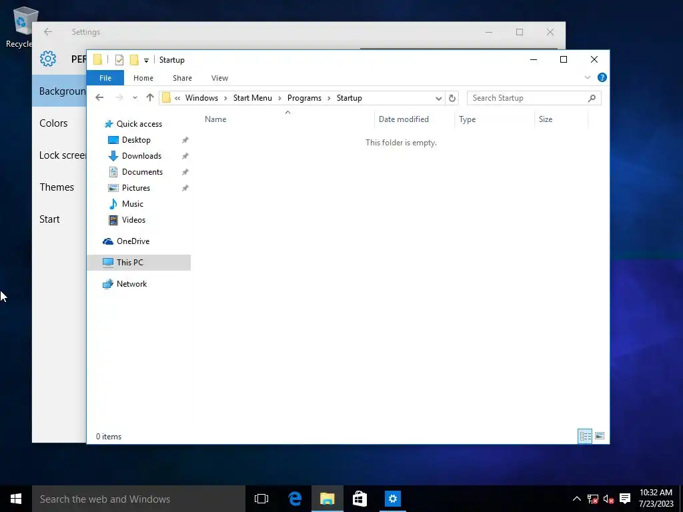Open Videos in navigation pane
This screenshot has height=512, width=683.
[x=133, y=220]
